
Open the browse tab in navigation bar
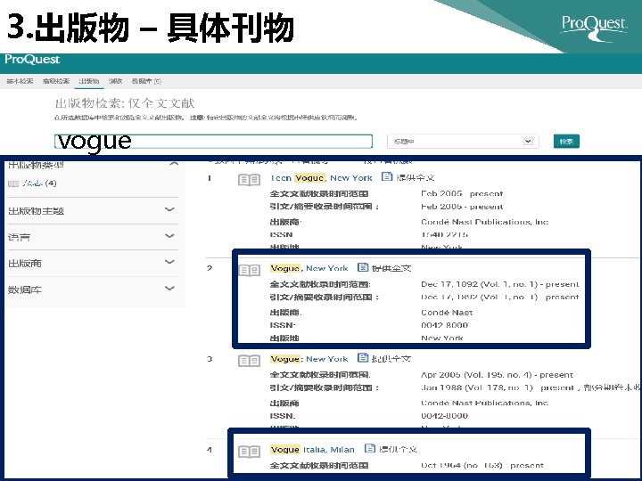tap(115, 81)
